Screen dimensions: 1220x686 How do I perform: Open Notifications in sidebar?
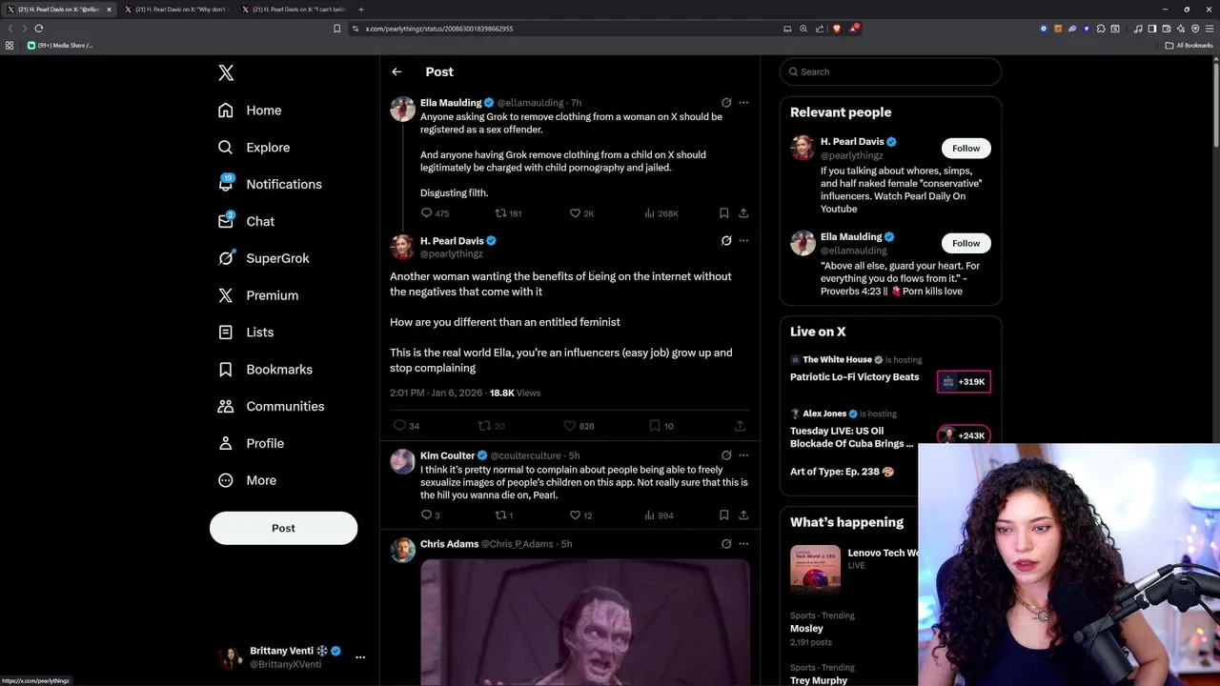270,184
